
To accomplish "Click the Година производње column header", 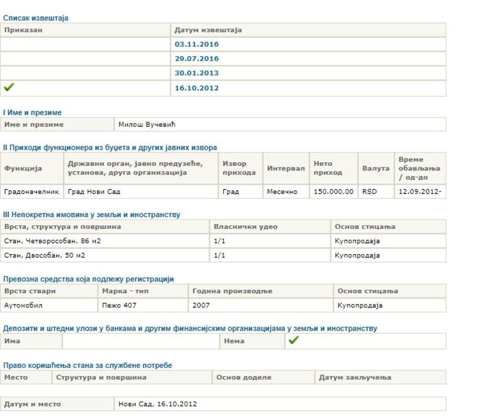I will 232,291.
